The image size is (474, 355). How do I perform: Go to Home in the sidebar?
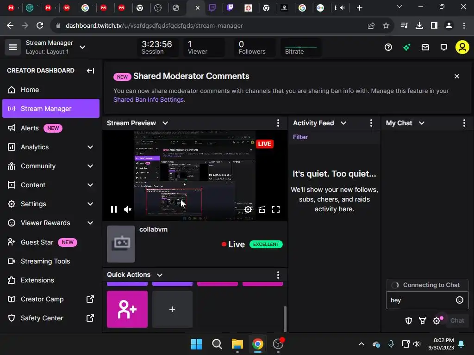click(51, 90)
